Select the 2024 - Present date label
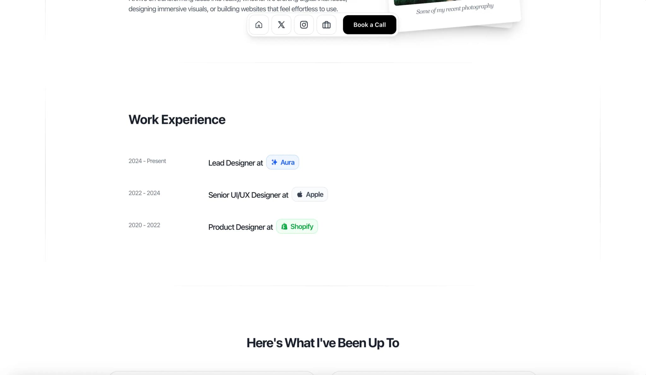The height and width of the screenshot is (375, 646). [147, 161]
